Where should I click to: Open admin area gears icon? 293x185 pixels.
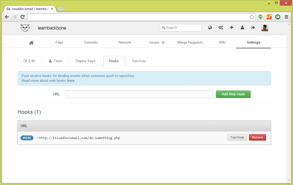pos(221,27)
